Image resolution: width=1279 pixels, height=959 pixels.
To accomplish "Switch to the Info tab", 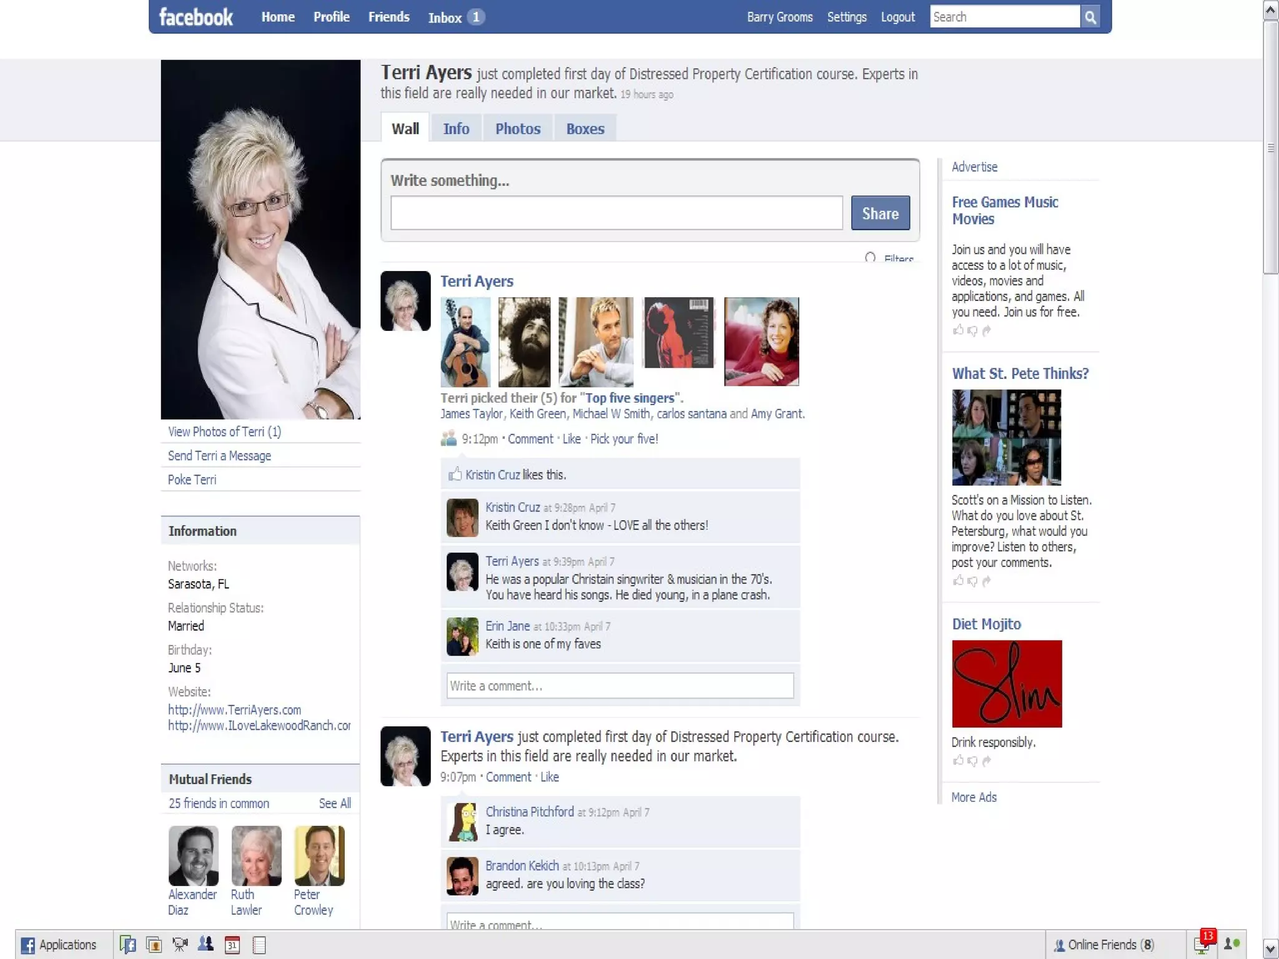I will 456,129.
